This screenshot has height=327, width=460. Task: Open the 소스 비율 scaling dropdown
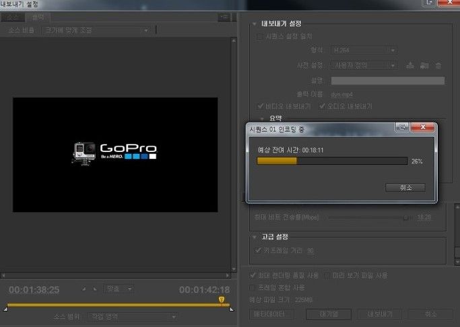(96, 30)
